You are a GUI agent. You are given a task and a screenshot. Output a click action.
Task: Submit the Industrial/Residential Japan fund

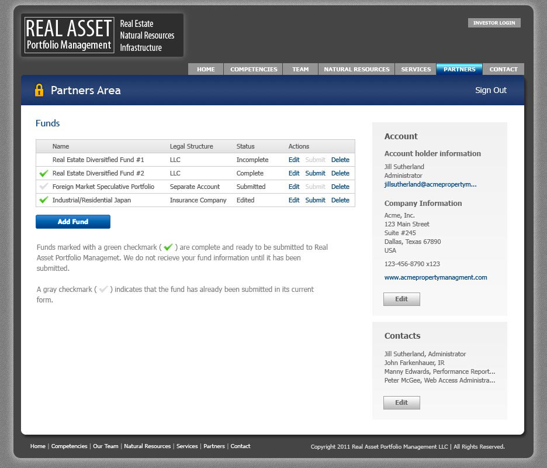point(315,200)
